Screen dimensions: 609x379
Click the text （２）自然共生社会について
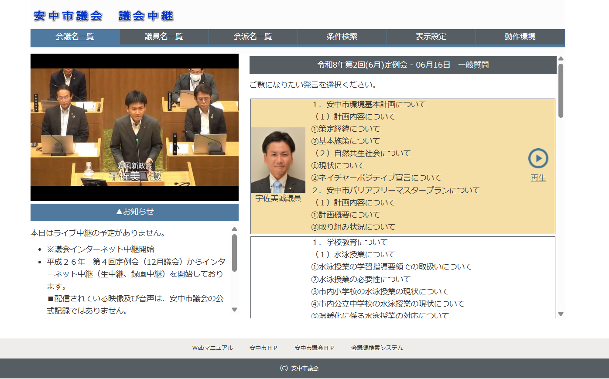pyautogui.click(x=362, y=154)
